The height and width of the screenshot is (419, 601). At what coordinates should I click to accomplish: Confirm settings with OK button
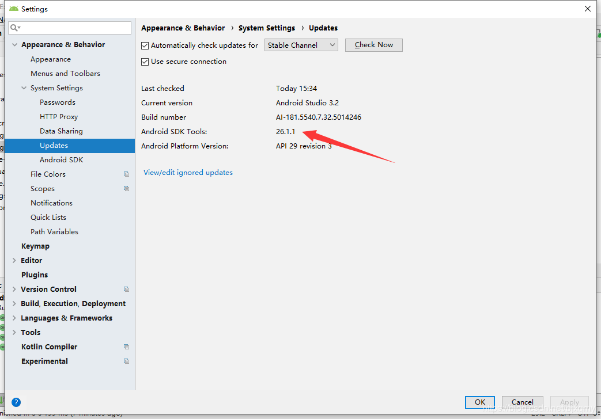click(480, 402)
